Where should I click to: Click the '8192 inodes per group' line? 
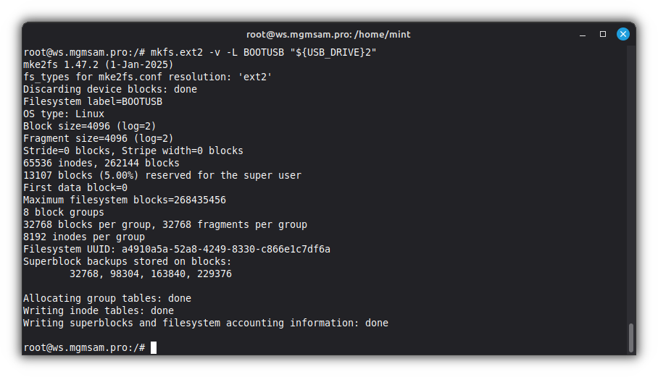(84, 237)
